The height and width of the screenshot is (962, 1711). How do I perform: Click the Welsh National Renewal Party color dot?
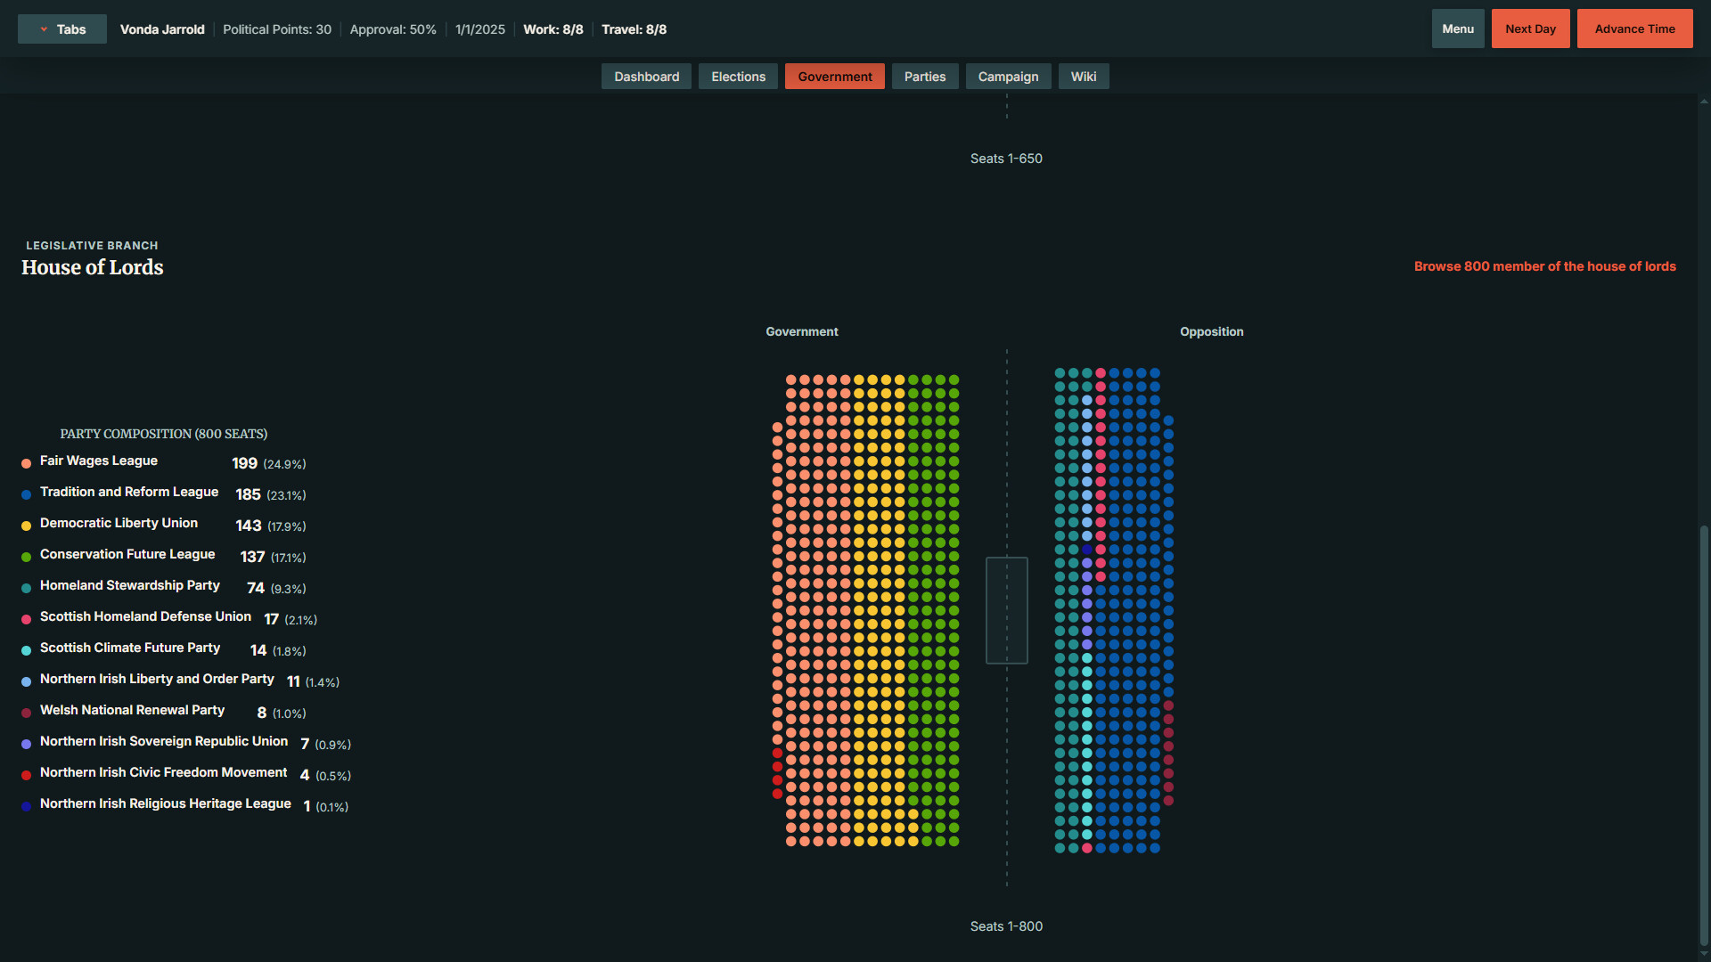click(27, 713)
